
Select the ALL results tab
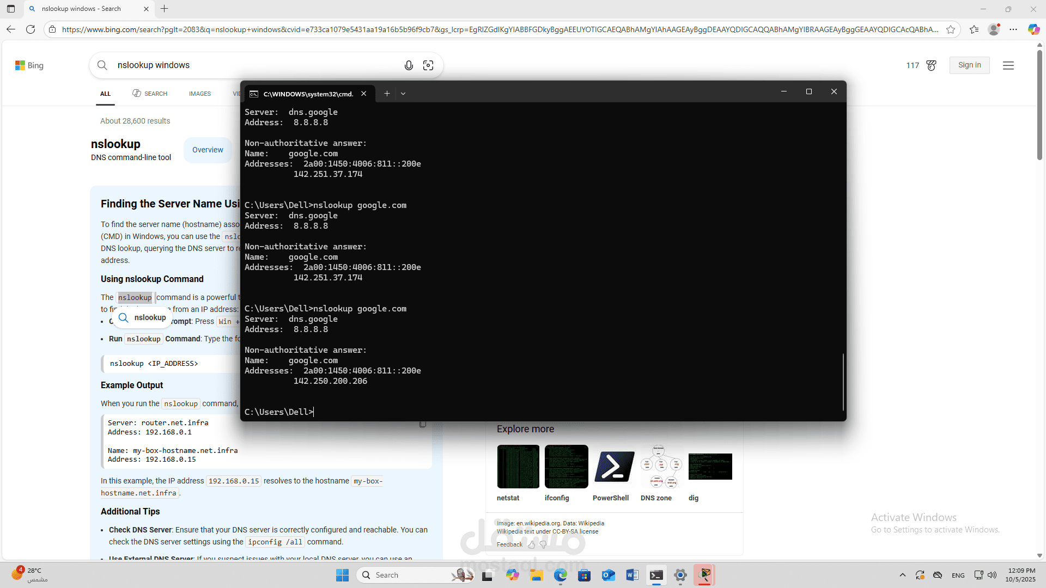105,94
